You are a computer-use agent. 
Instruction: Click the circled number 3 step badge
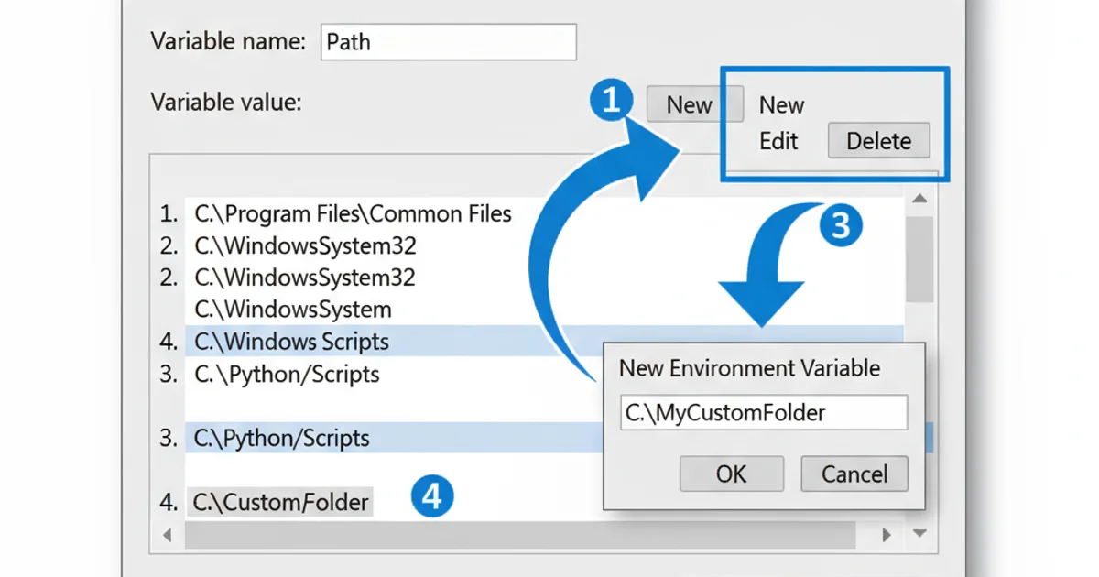click(x=839, y=225)
